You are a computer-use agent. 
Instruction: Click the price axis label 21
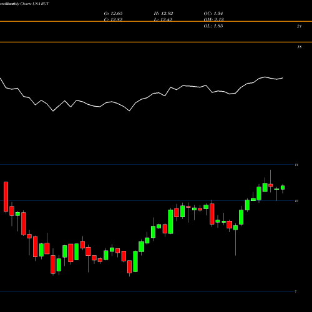pos(299,26)
